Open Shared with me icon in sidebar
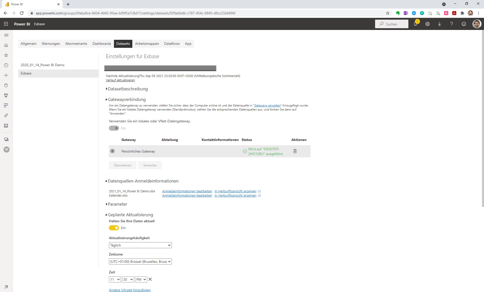 click(6, 116)
